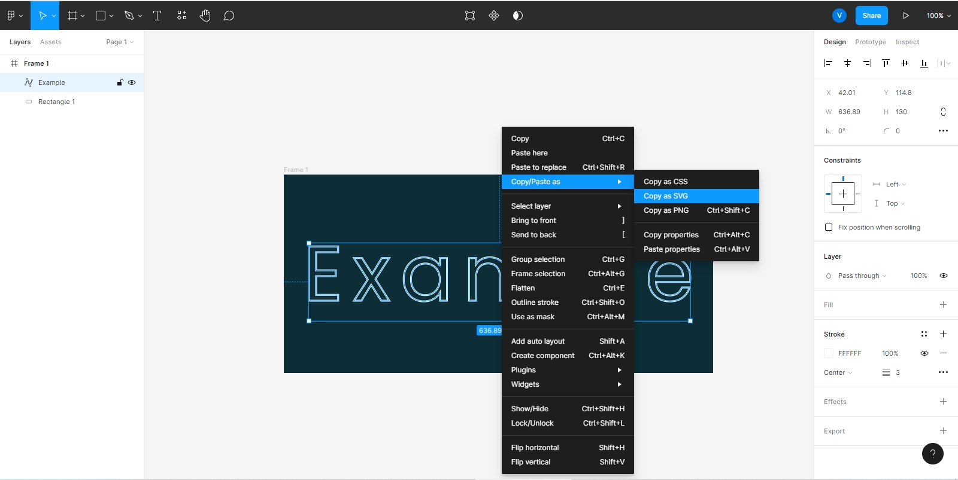Select the Text tool

coord(157,16)
